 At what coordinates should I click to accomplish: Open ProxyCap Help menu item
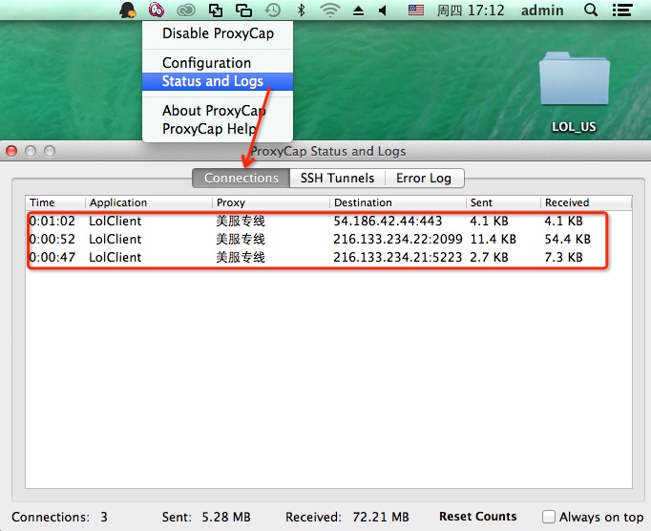tap(218, 129)
